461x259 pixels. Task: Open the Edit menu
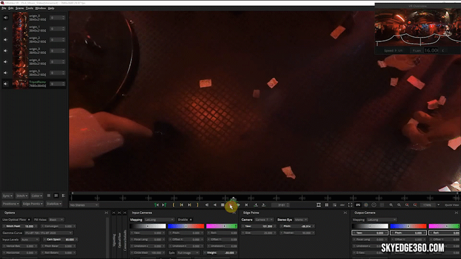click(11, 8)
